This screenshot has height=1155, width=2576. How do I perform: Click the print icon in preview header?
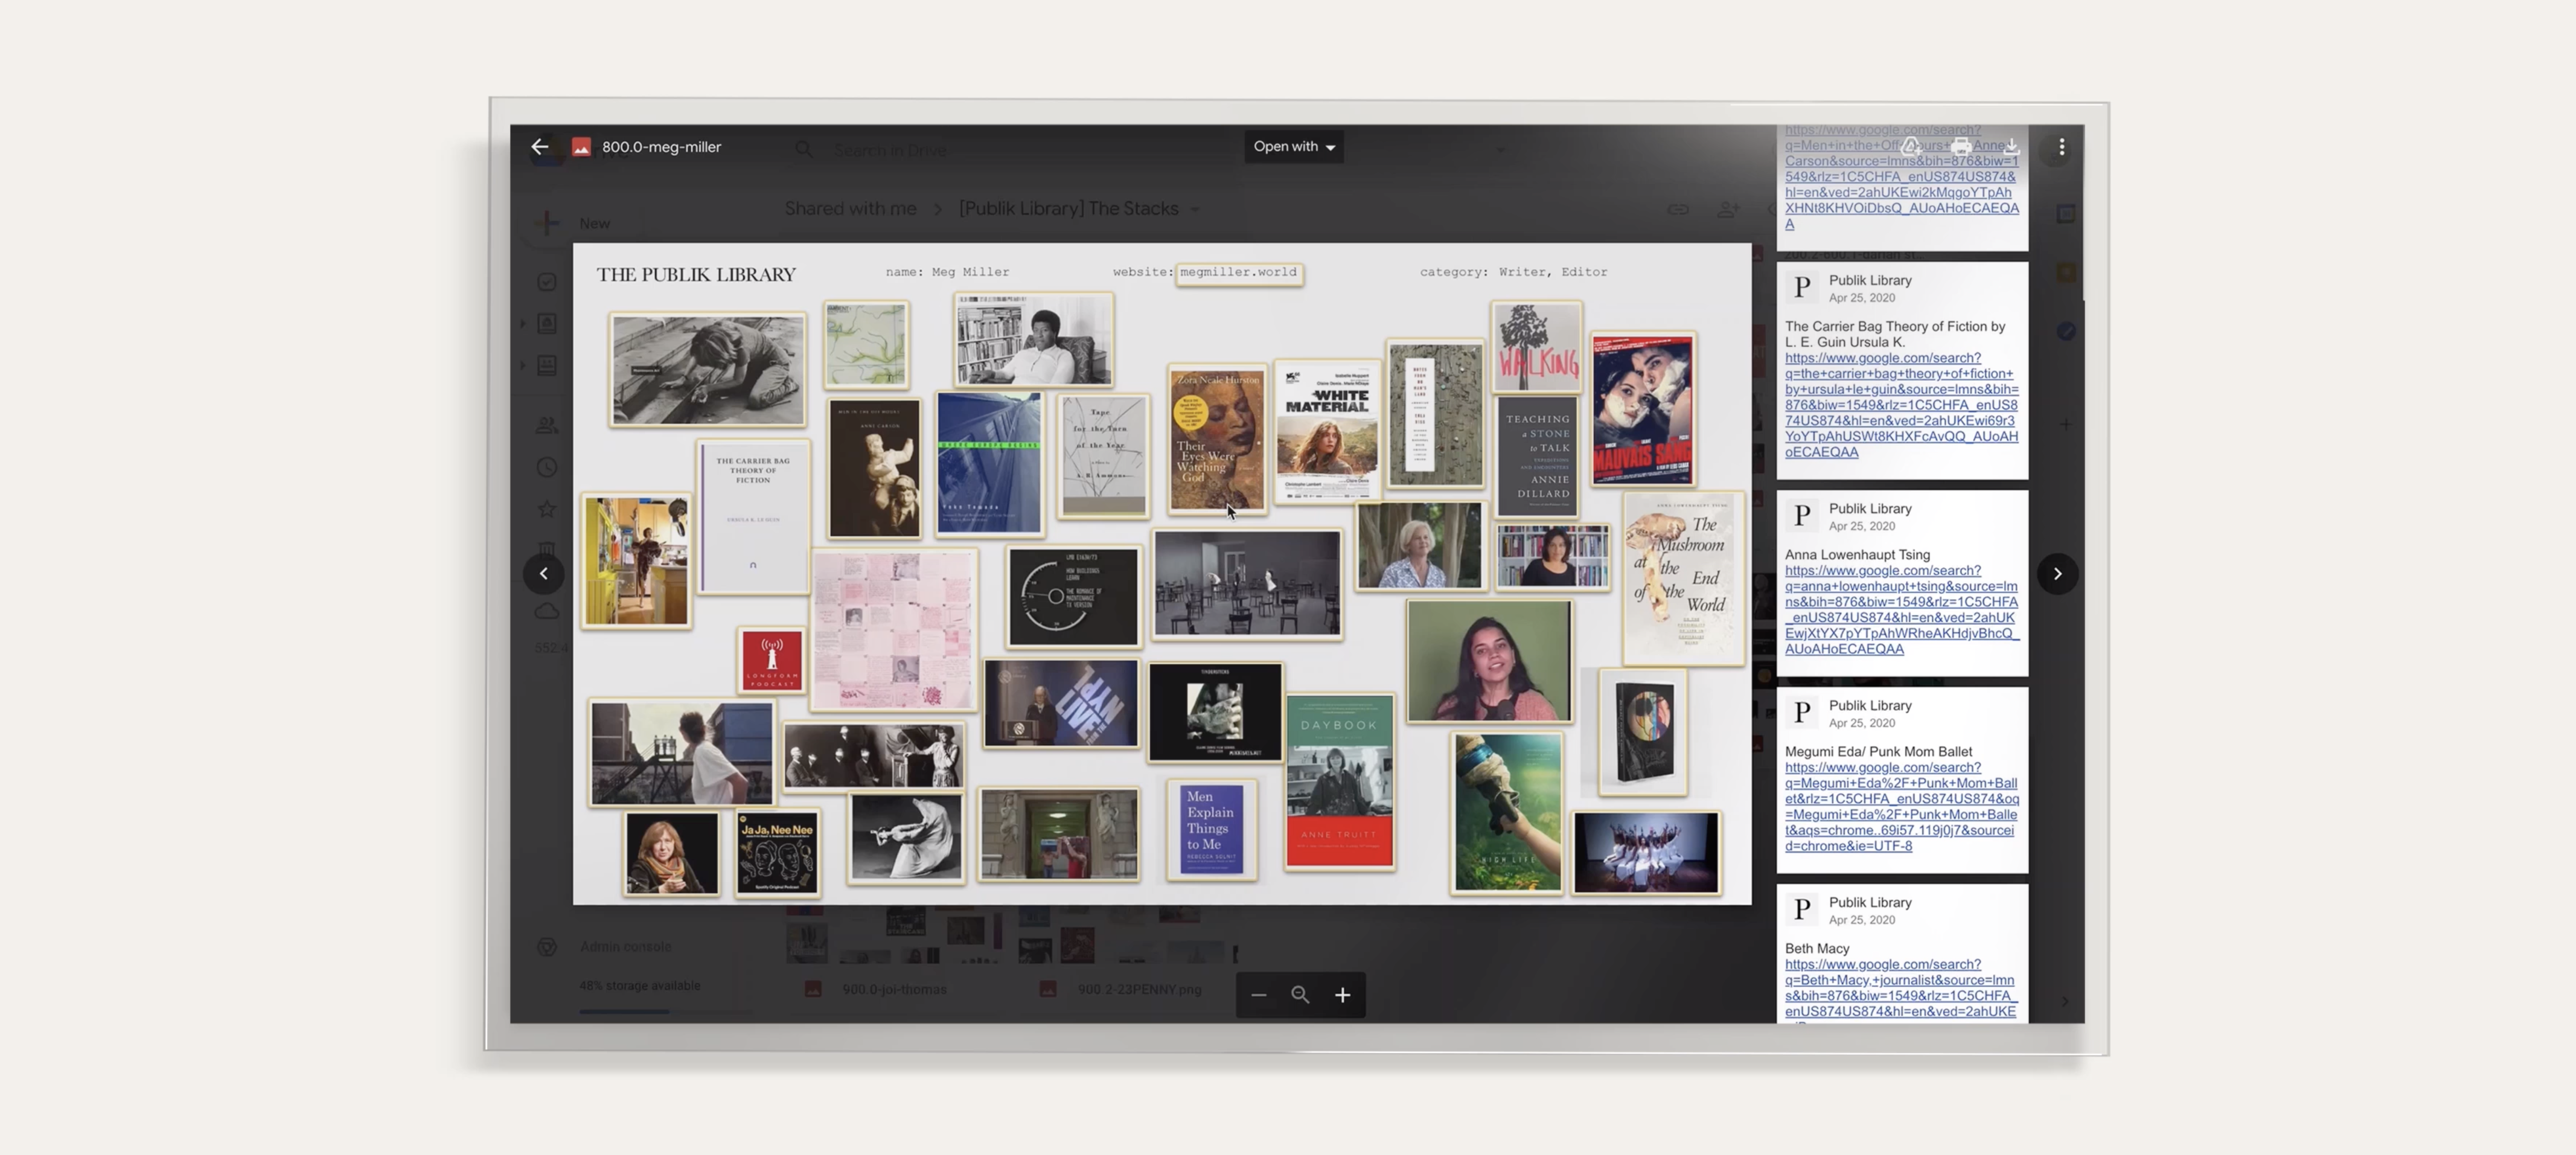point(1961,147)
